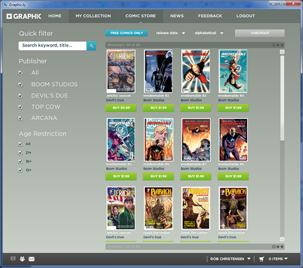
Task: Click Boom Studios under Irredeemable #4
Action: [228, 100]
